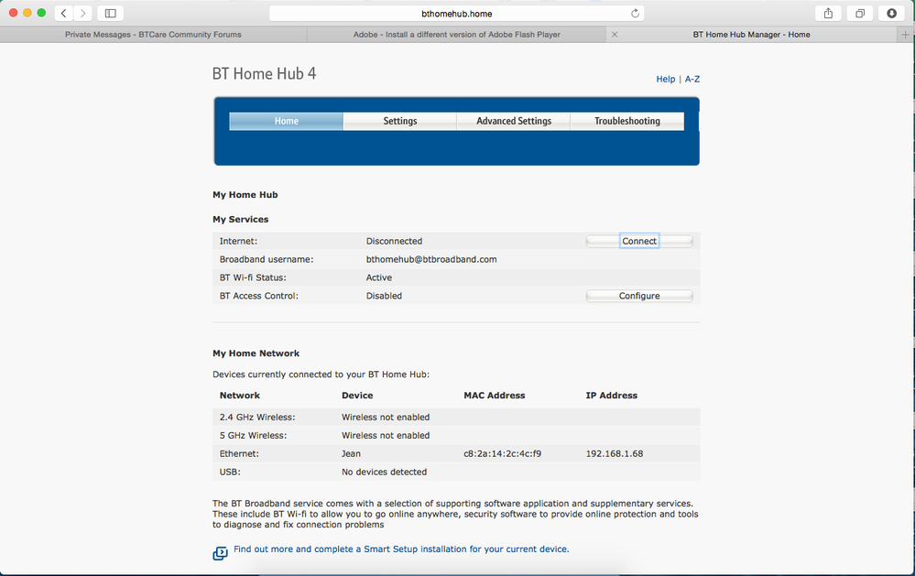This screenshot has width=915, height=576.
Task: Select the bthomehub@btbroadband.com username text
Action: point(431,259)
